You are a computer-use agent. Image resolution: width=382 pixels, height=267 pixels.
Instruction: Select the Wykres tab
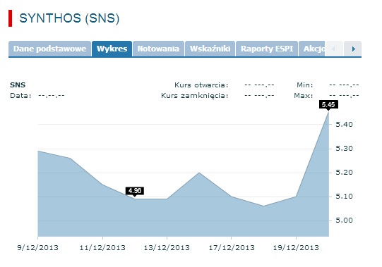[x=112, y=49]
